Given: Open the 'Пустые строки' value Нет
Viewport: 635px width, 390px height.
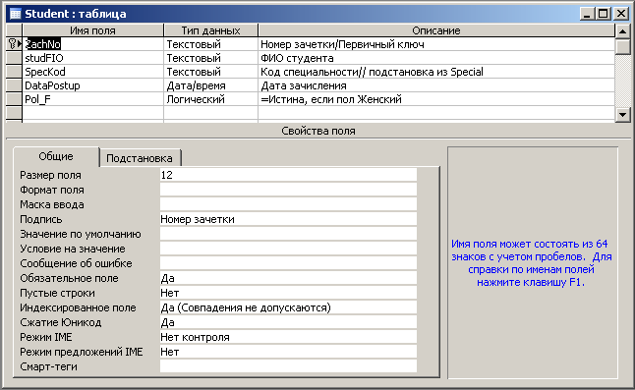Looking at the screenshot, I should pos(288,293).
